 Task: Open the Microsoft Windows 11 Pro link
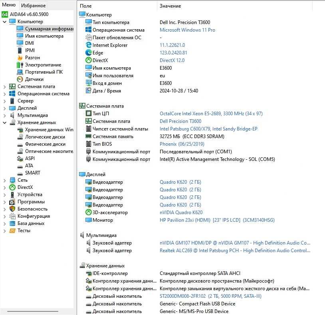pyautogui.click(x=187, y=30)
